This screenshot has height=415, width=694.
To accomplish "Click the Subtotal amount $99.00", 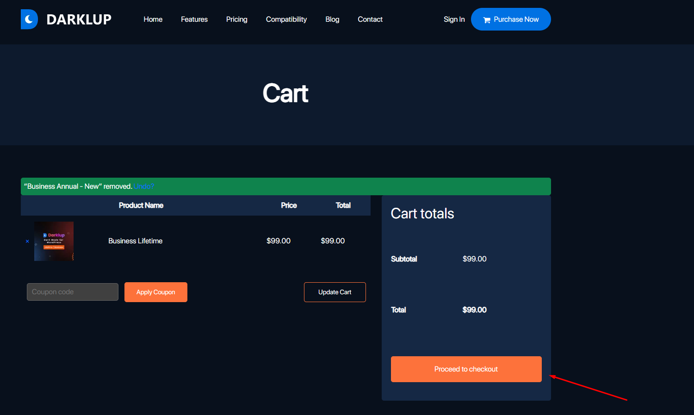I will pyautogui.click(x=475, y=259).
